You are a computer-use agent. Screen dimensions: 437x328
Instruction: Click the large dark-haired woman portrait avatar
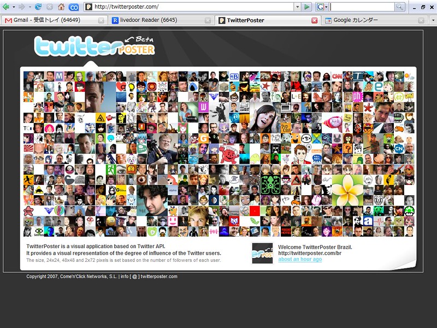pyautogui.click(x=265, y=118)
